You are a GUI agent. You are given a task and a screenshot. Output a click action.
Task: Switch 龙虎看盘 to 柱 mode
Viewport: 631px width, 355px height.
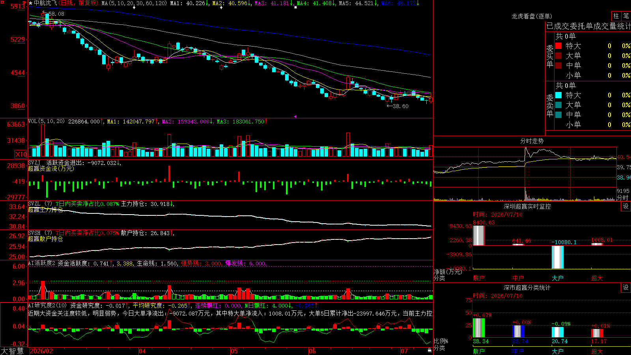pyautogui.click(x=616, y=16)
